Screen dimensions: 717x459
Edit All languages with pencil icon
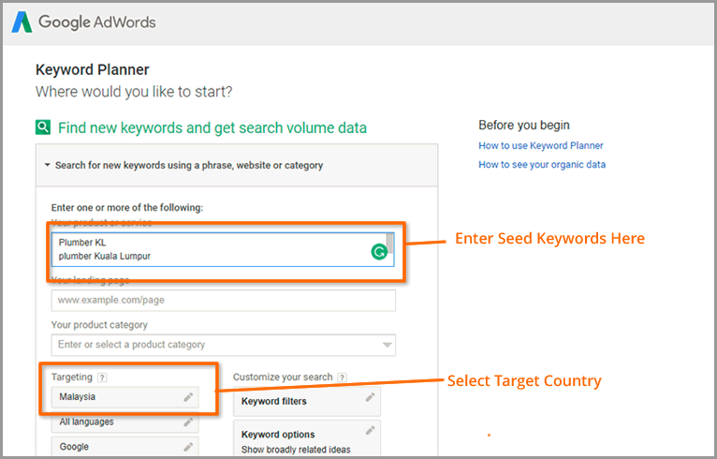[x=188, y=422]
